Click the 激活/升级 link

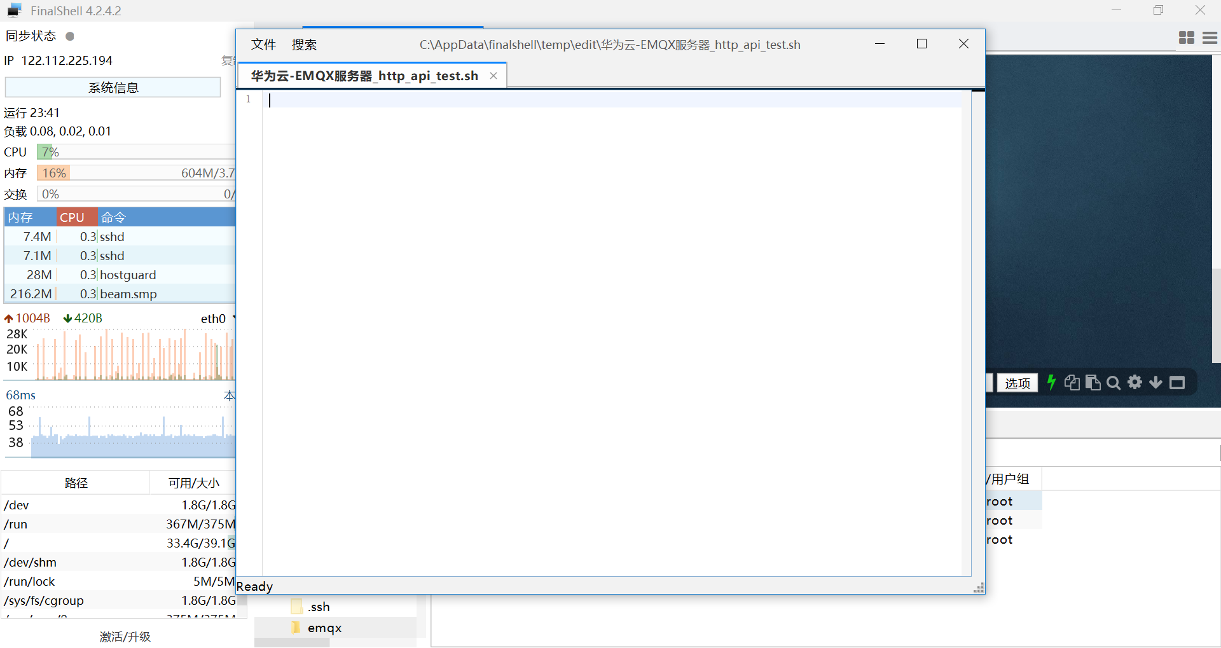[x=125, y=637]
